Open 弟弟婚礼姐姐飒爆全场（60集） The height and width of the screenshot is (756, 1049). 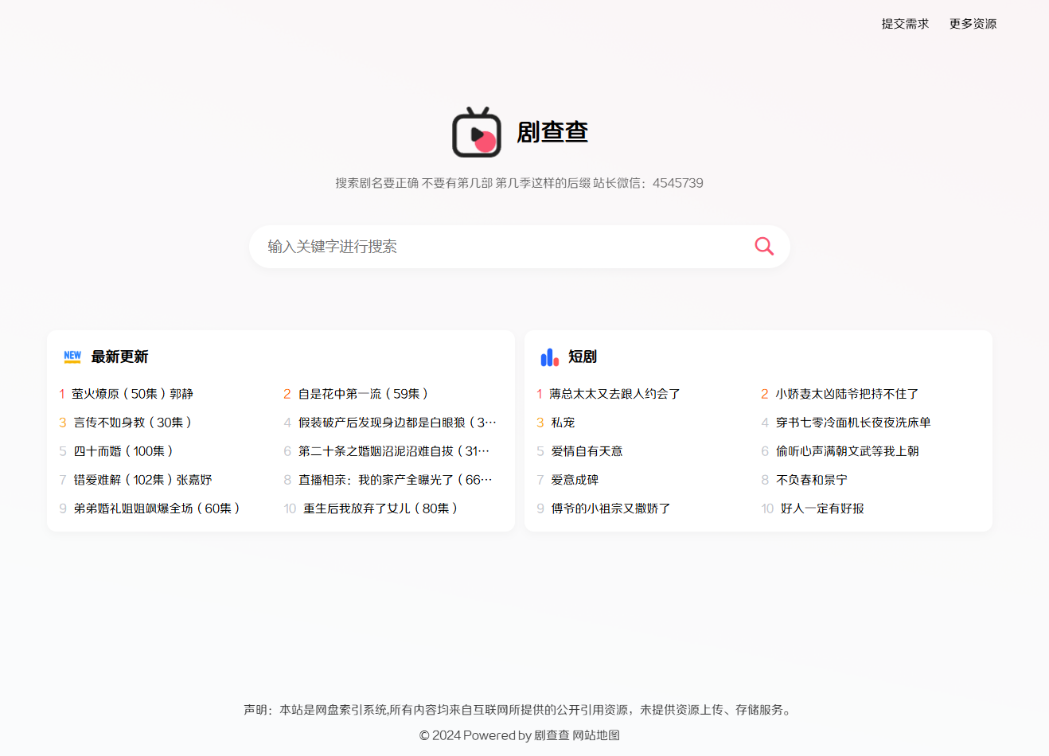click(x=158, y=509)
